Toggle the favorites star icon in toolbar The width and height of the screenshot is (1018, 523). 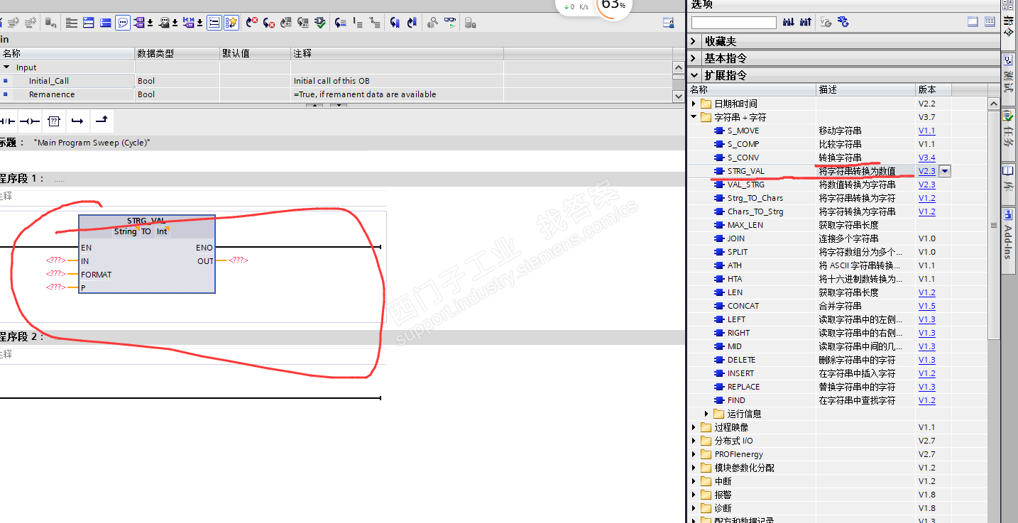point(231,23)
